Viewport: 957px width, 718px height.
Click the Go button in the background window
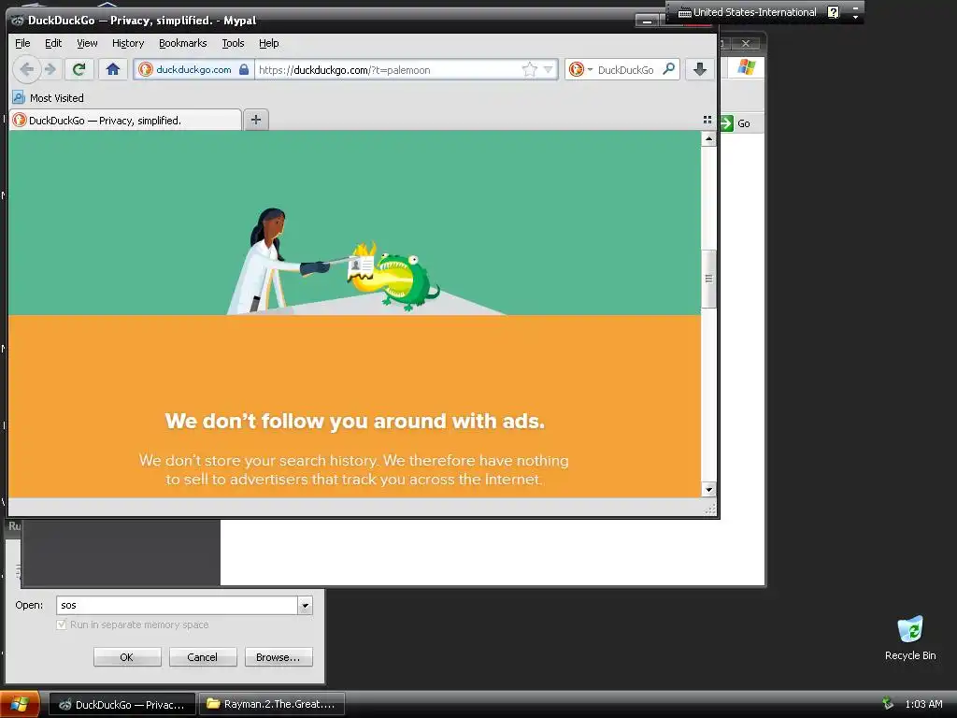[x=736, y=123]
